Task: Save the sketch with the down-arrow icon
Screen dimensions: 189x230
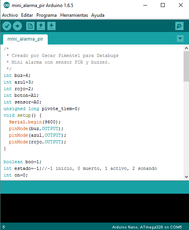Action: coord(51,26)
